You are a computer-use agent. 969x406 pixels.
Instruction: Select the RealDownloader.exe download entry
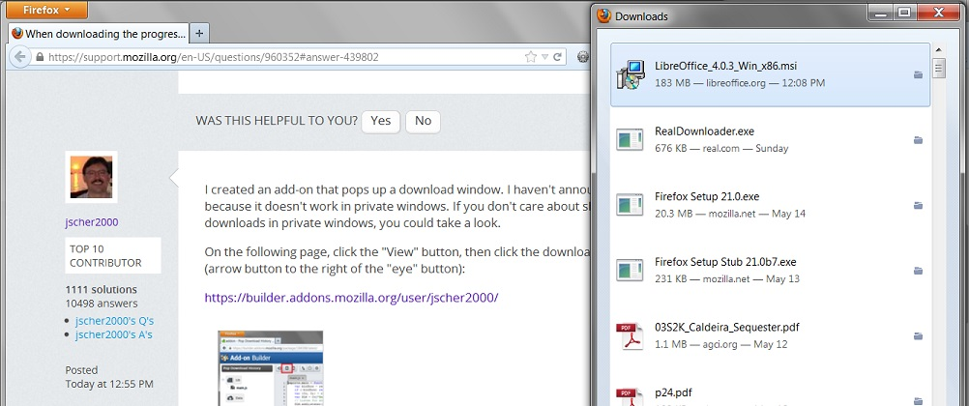[x=770, y=139]
